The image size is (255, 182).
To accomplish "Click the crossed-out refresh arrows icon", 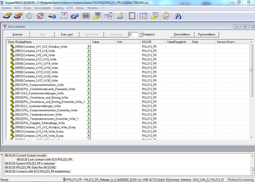I will tap(40, 16).
